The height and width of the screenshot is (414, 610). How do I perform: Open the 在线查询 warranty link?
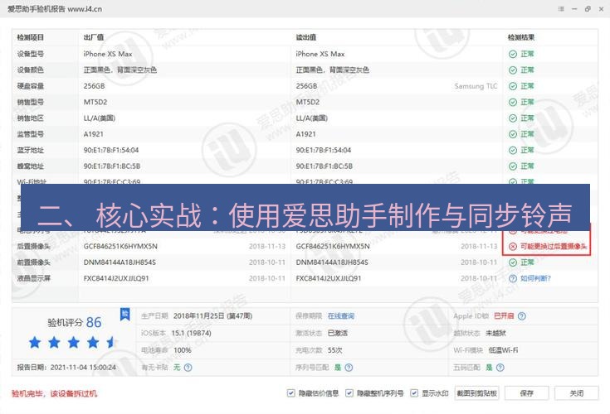341,315
